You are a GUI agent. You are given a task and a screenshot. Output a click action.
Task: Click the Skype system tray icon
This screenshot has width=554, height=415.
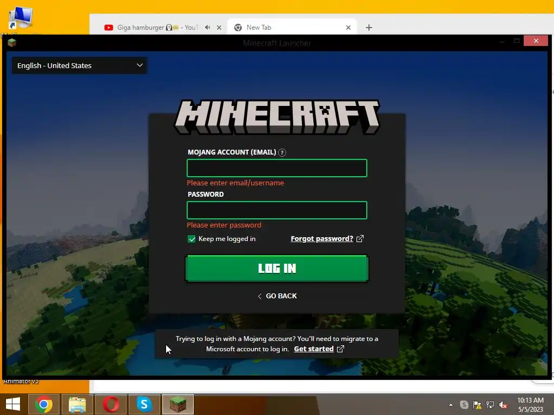coord(464,405)
